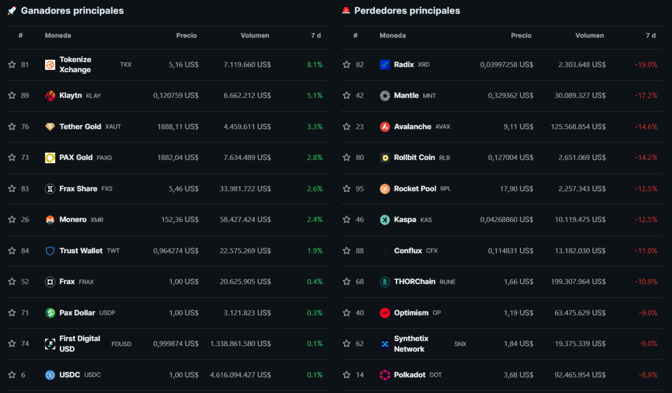The width and height of the screenshot is (672, 393).
Task: Click the Rollbit Coin logo
Action: pyautogui.click(x=385, y=158)
